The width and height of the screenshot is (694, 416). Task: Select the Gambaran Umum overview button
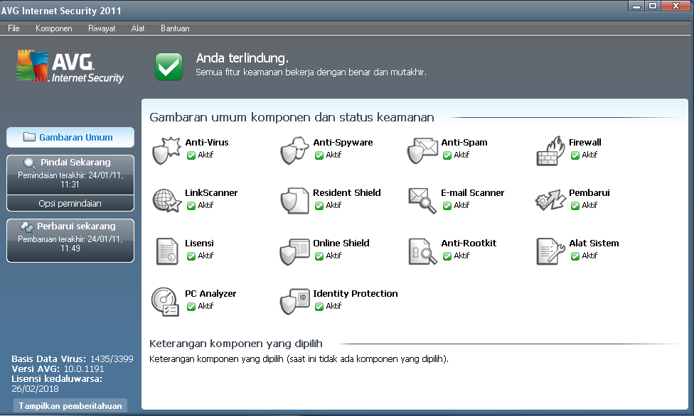[70, 138]
